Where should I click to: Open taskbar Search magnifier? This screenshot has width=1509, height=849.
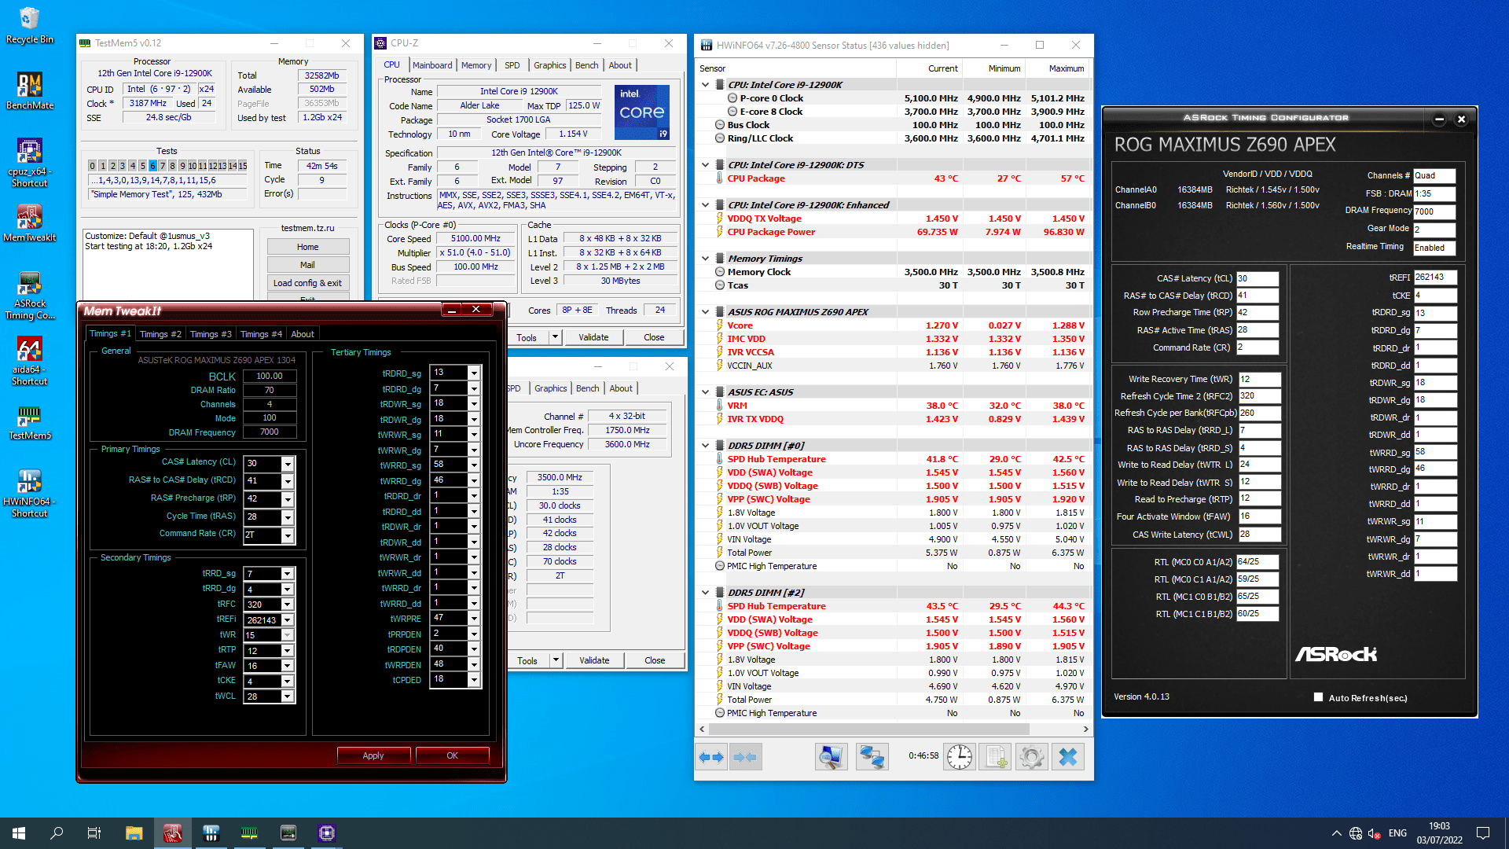tap(57, 833)
